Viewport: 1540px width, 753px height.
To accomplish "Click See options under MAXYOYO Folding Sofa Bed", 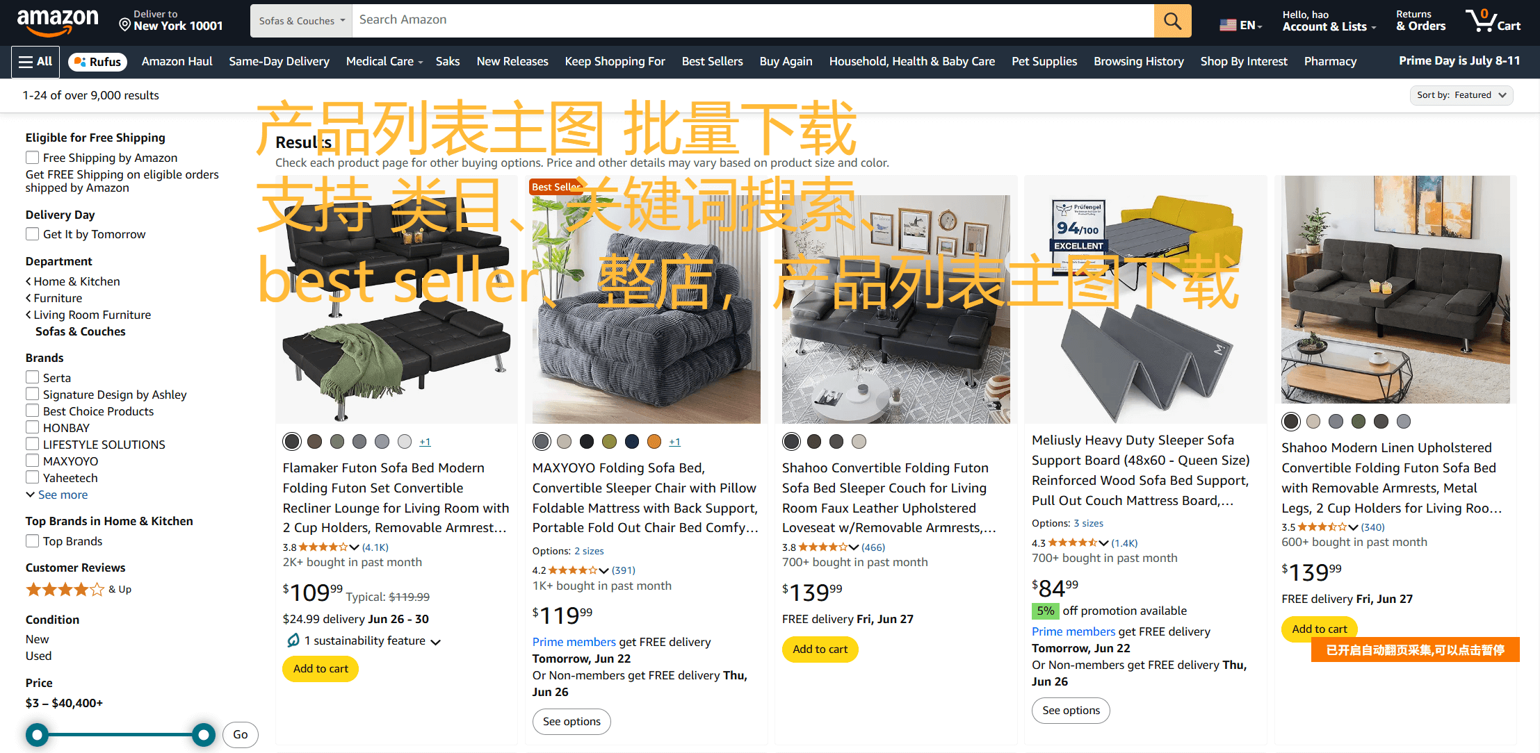I will click(x=572, y=722).
